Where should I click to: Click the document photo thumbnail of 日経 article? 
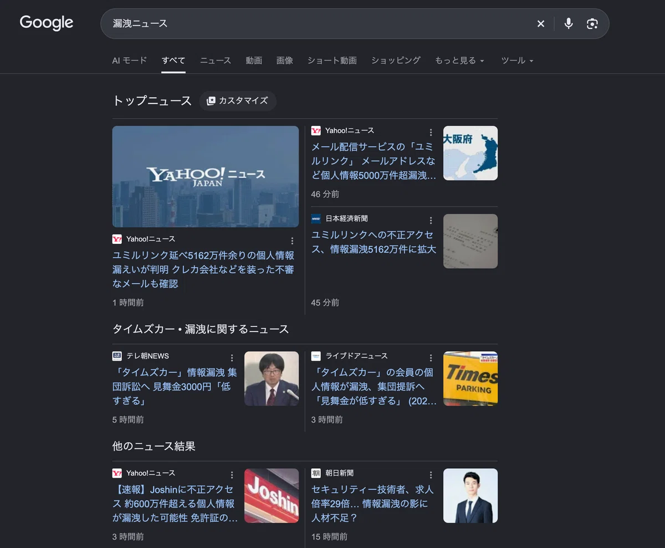470,241
